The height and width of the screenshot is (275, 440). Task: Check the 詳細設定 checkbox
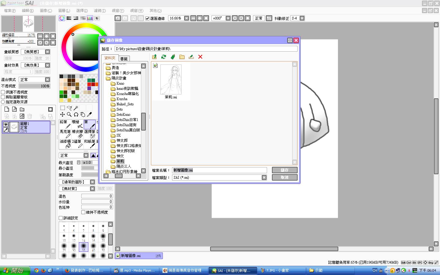(61, 218)
